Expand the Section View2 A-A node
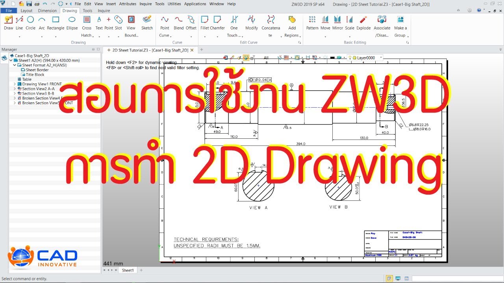This screenshot has height=283, width=504. point(15,89)
